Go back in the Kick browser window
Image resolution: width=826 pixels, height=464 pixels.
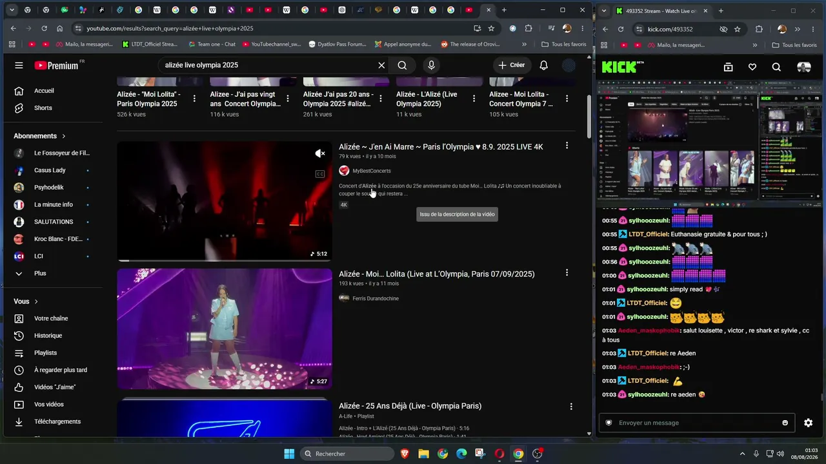pos(605,29)
